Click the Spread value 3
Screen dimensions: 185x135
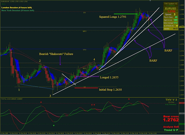[x=175, y=14]
